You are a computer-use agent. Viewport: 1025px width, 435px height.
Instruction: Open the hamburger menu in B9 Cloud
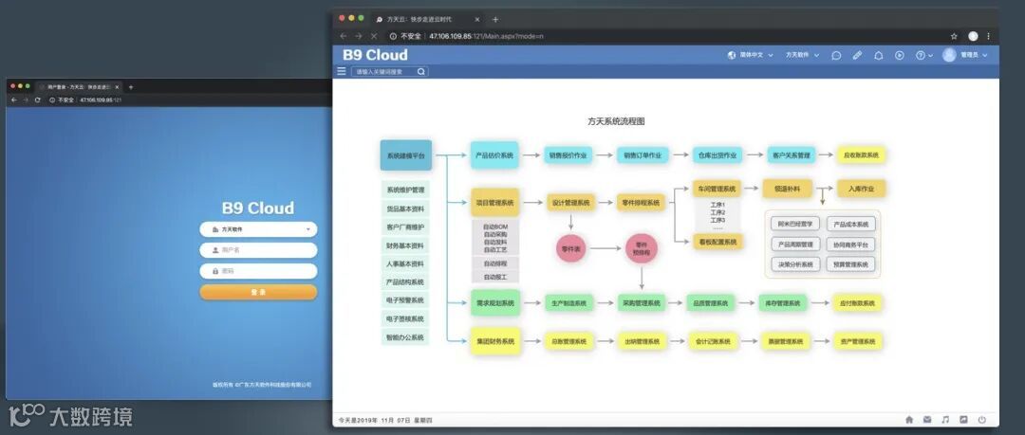[342, 71]
